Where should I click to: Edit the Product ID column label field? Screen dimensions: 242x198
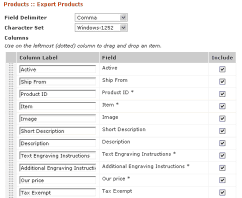[57, 94]
